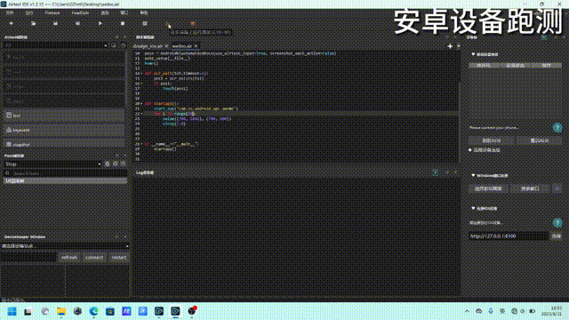Open Microsoft Store from the taskbar
The width and height of the screenshot is (569, 320).
(110, 311)
